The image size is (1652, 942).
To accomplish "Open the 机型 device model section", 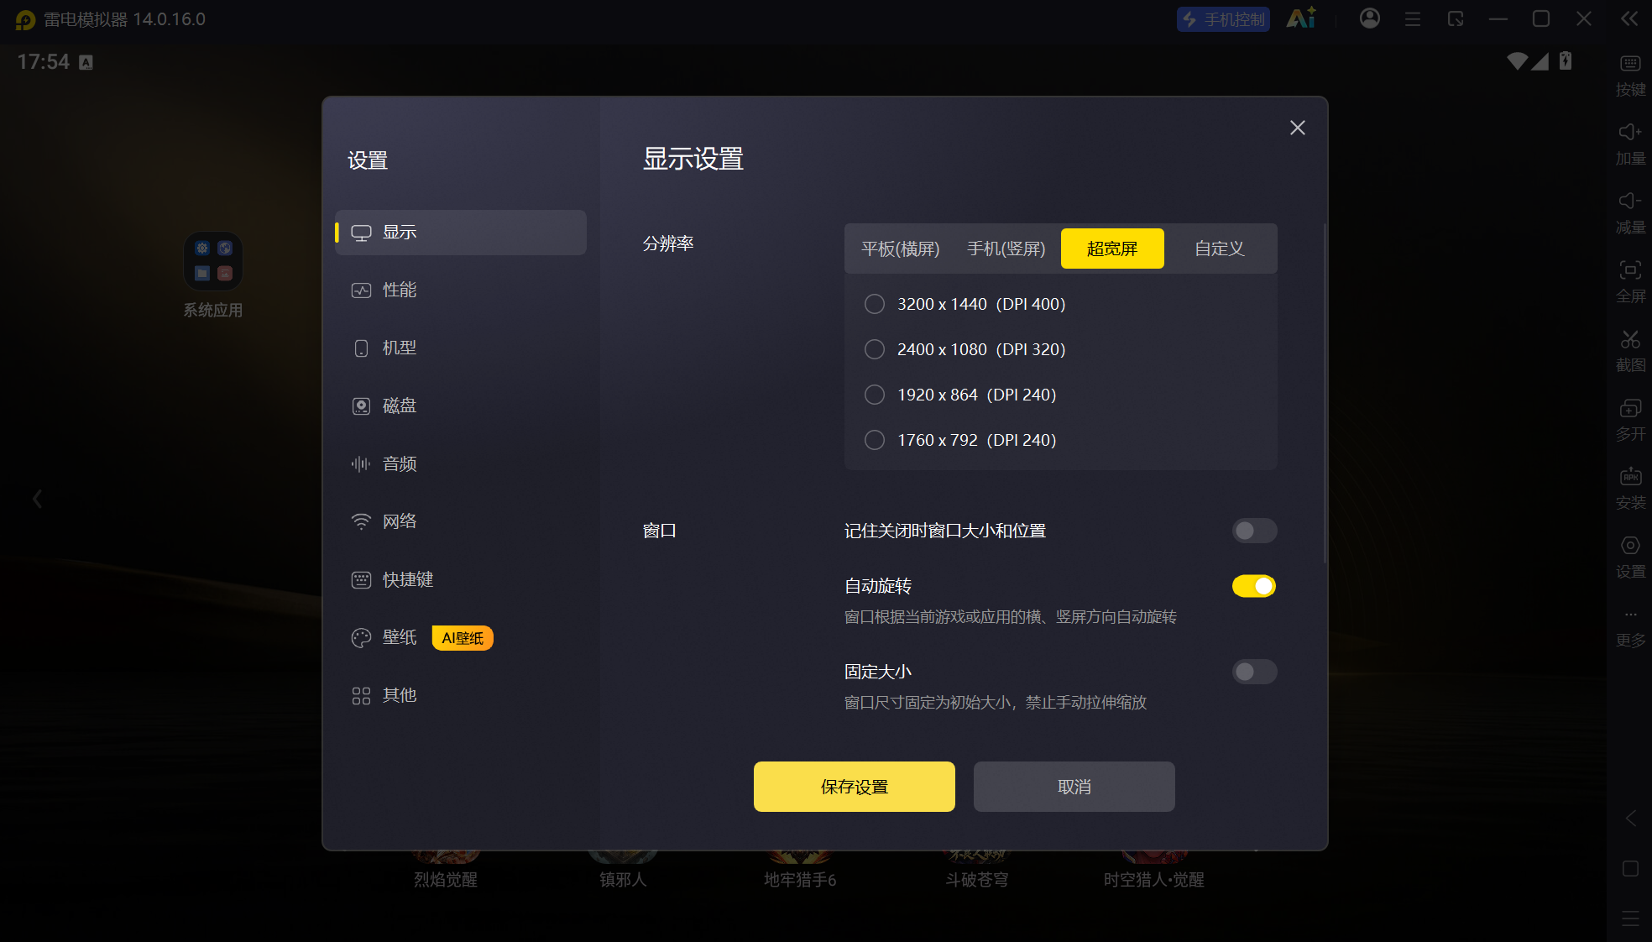I will (460, 348).
